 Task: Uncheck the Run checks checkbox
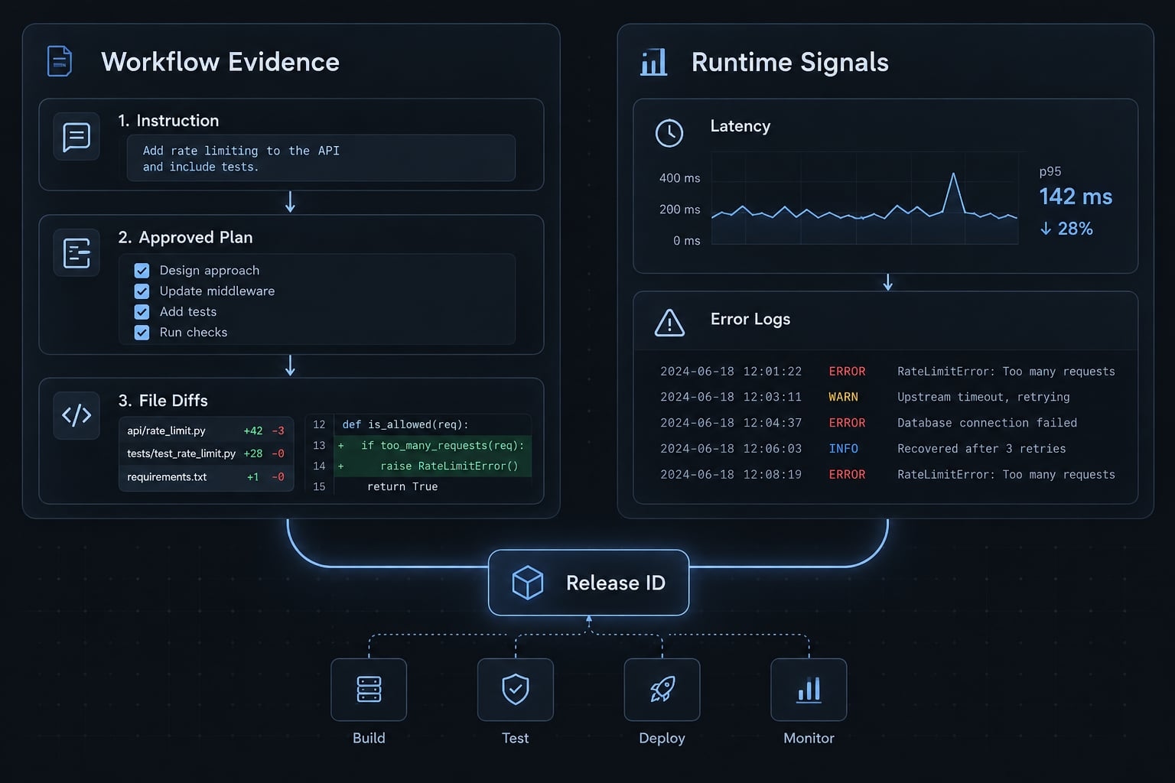click(x=142, y=333)
